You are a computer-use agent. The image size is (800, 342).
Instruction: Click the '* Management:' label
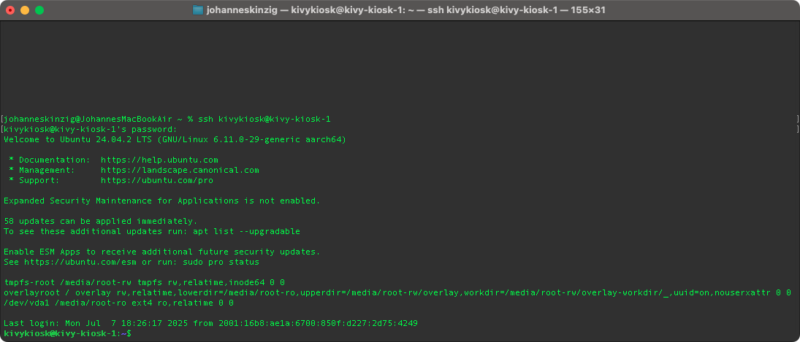pyautogui.click(x=42, y=170)
